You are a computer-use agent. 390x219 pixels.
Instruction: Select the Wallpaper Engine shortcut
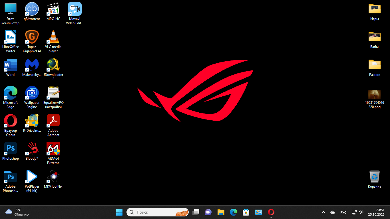coord(32,98)
